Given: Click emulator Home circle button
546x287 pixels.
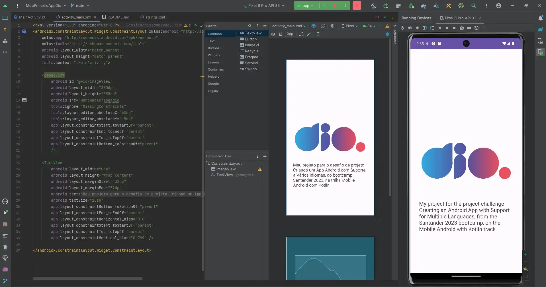Looking at the screenshot, I should pos(447,28).
